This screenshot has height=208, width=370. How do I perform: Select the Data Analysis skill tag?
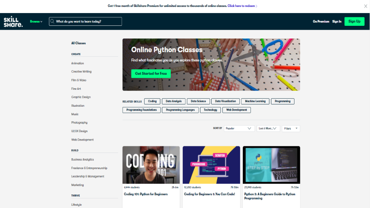(x=174, y=101)
